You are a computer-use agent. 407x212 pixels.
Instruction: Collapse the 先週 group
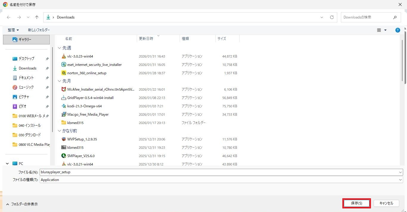[60, 48]
